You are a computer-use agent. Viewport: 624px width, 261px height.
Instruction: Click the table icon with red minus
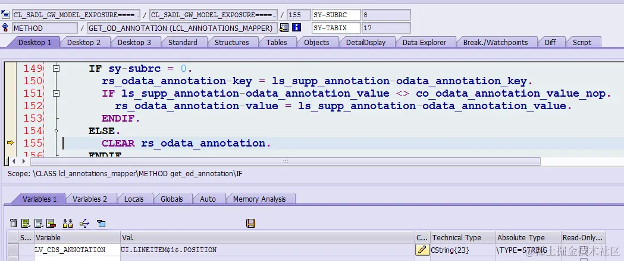[51, 223]
